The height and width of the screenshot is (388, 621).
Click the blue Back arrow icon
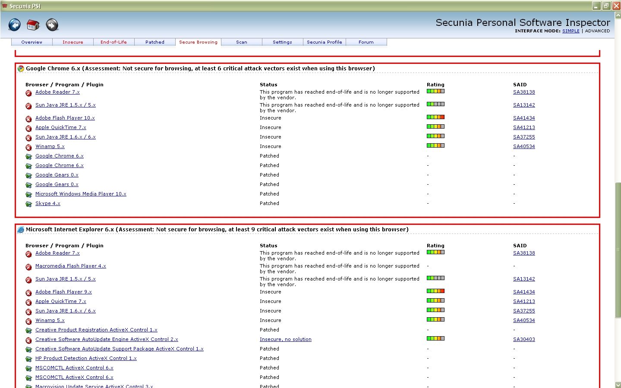pyautogui.click(x=15, y=25)
